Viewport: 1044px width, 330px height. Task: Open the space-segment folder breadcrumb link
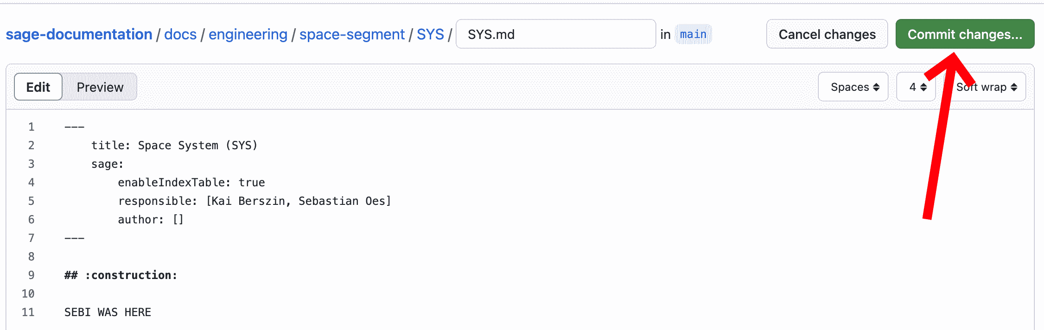point(351,34)
